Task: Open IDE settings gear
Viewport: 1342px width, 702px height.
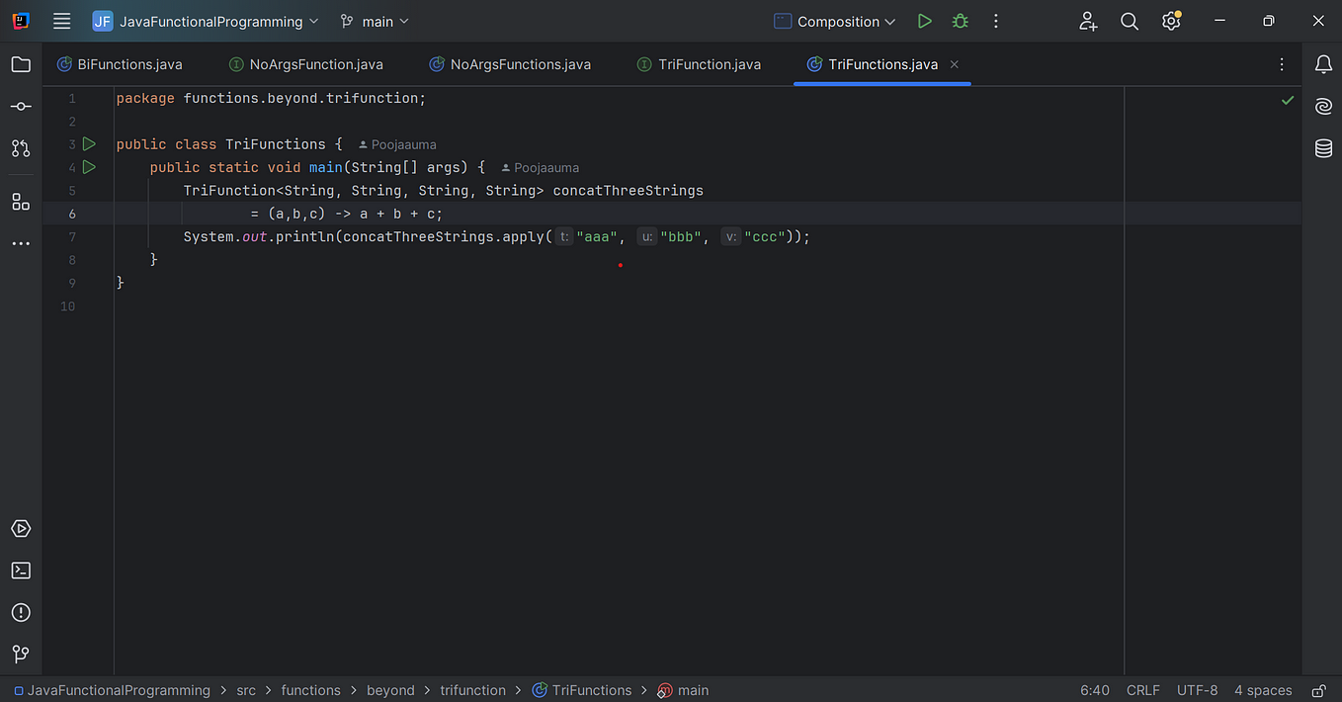Action: (1171, 21)
